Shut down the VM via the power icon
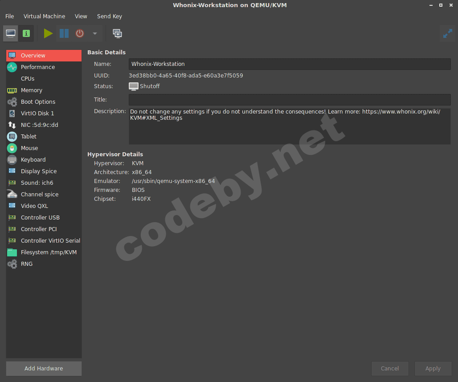The image size is (458, 382). pyautogui.click(x=80, y=33)
